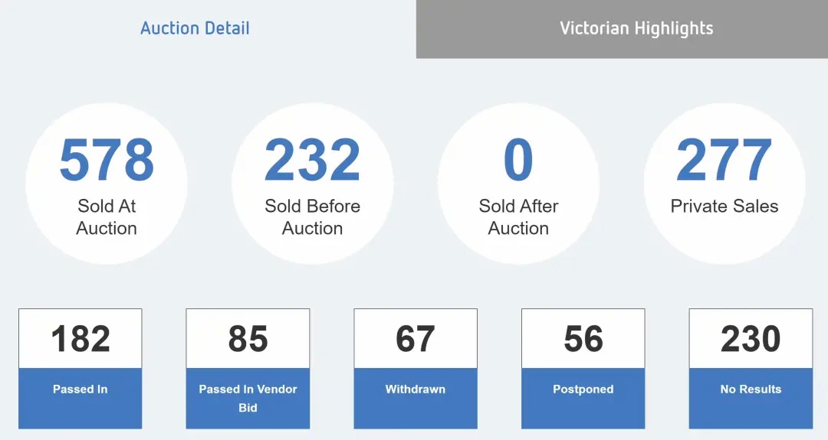Viewport: 828px width, 440px height.
Task: Click the 182 Passed In card
Action: (80, 369)
